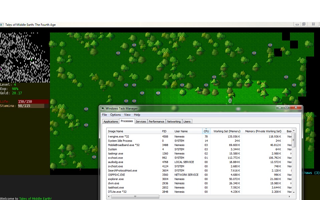Click the Tales of Middle Earth window icon
Screen dimensions: 320x200
(x=2, y=24)
